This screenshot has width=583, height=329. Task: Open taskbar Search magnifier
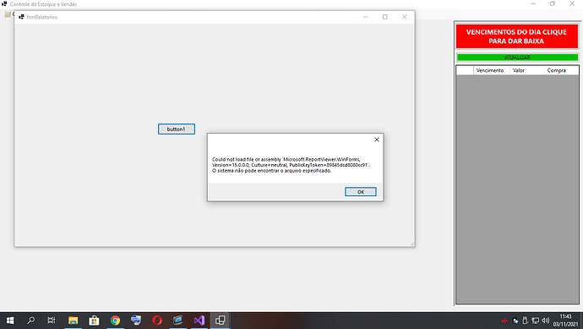click(x=31, y=321)
